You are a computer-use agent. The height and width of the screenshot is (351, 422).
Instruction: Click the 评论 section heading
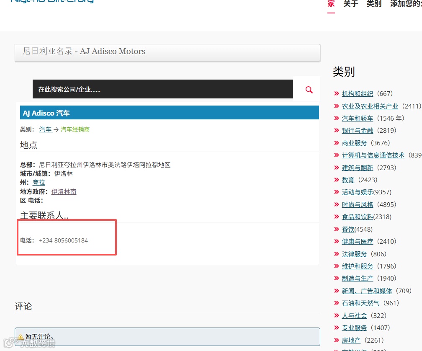(23, 306)
